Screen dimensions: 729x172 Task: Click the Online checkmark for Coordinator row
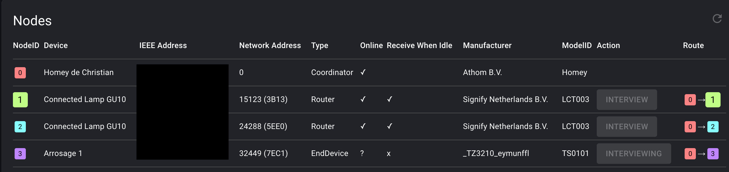363,73
